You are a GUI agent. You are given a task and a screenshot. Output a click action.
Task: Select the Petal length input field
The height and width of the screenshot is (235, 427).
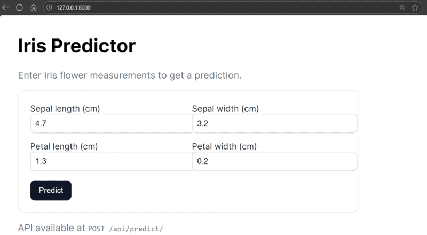(x=111, y=161)
